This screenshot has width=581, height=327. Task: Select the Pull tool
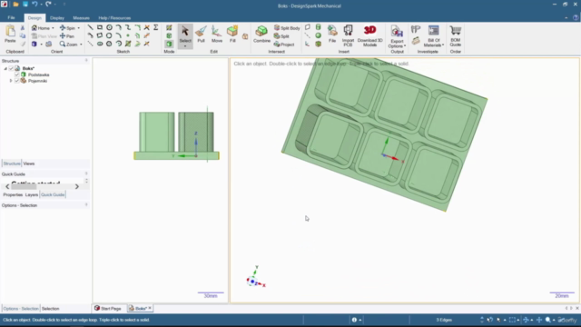point(201,35)
